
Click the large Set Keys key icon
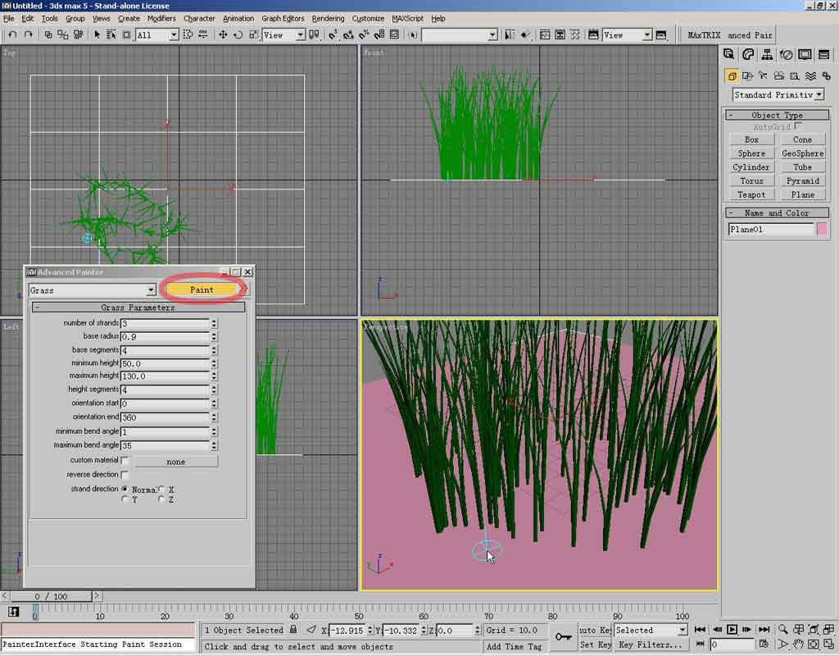[x=562, y=636]
